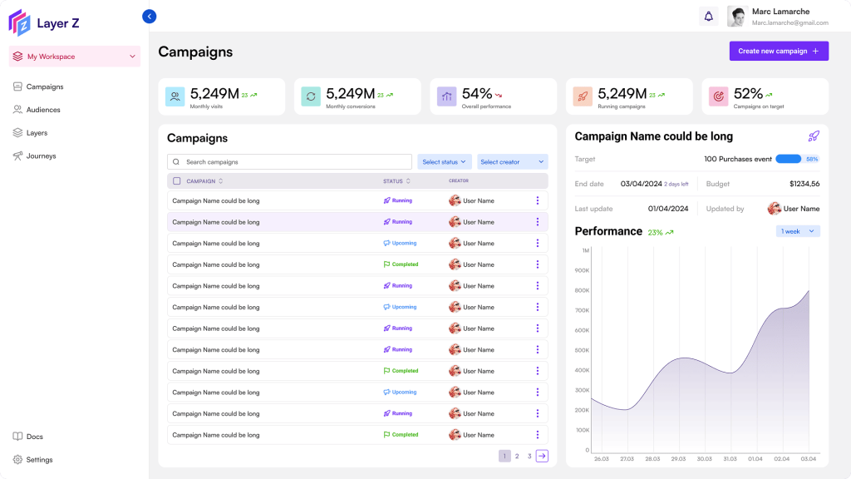Click the rocket icon in campaign details panel
851x479 pixels.
(x=813, y=136)
